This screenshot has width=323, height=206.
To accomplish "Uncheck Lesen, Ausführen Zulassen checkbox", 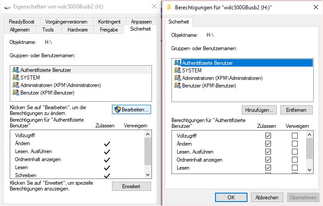I will click(x=268, y=152).
